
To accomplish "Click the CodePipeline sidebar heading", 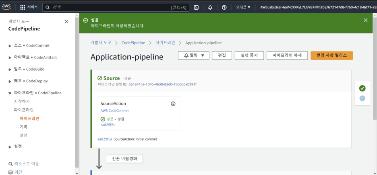I will point(24,29).
